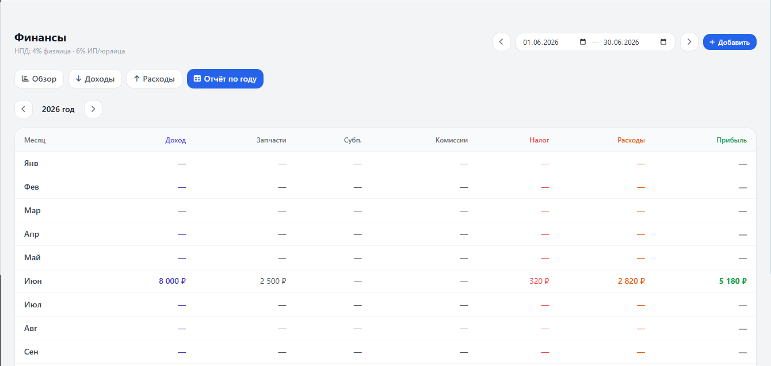Open the Расходы tab
771x366 pixels.
tap(154, 79)
